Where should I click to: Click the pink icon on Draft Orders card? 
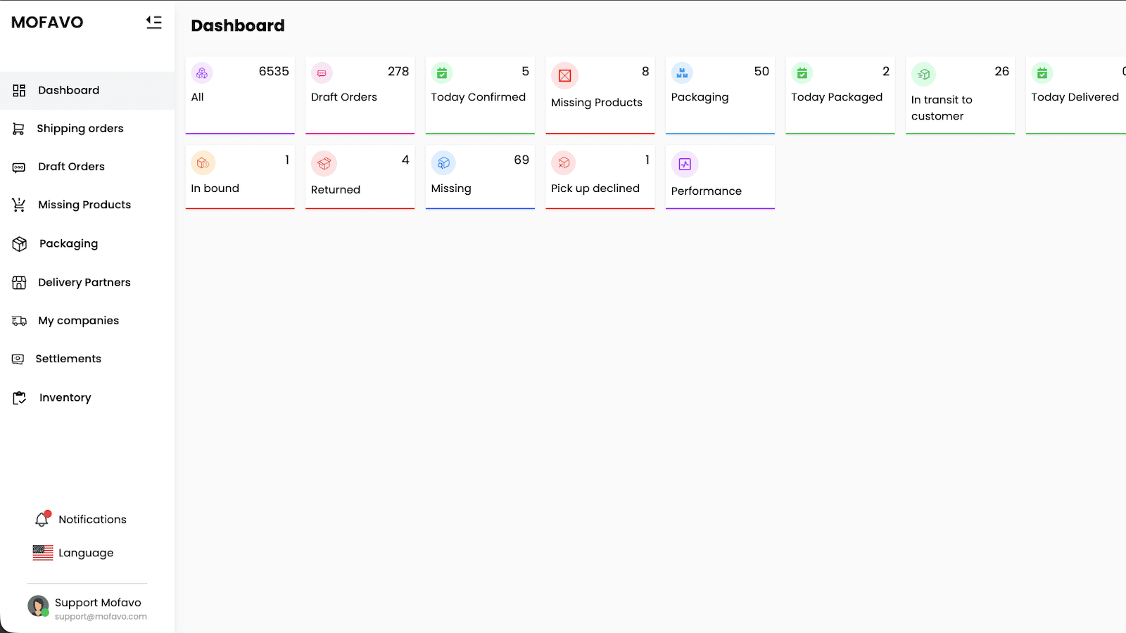[x=322, y=73]
